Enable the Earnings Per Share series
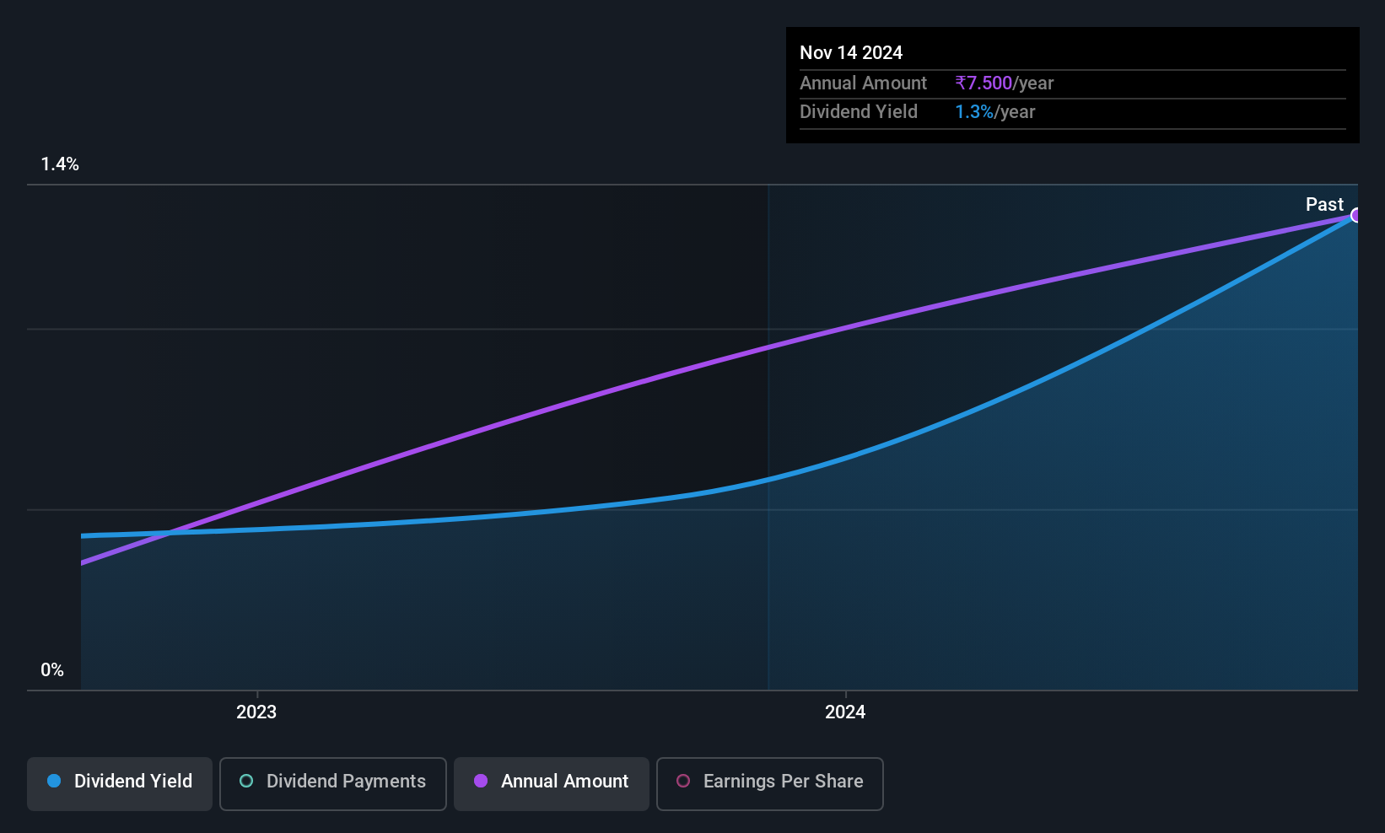This screenshot has width=1385, height=833. [770, 784]
